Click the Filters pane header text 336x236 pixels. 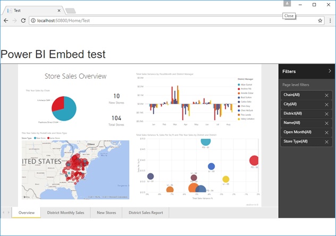pyautogui.click(x=289, y=72)
